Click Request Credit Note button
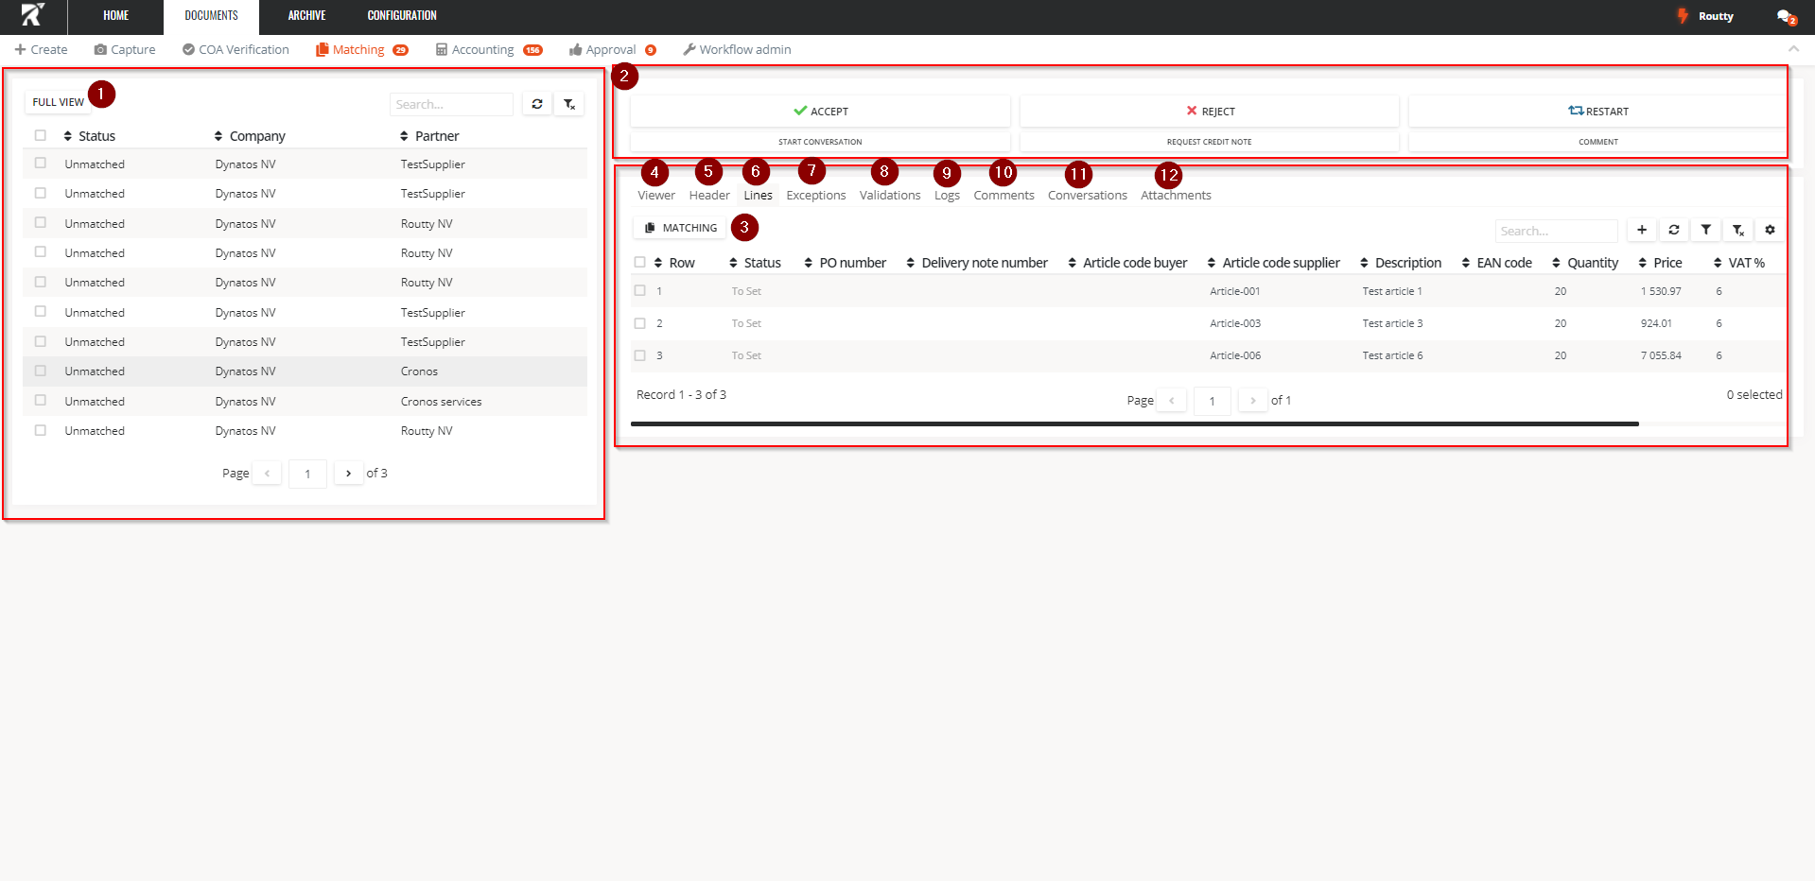 1209,142
